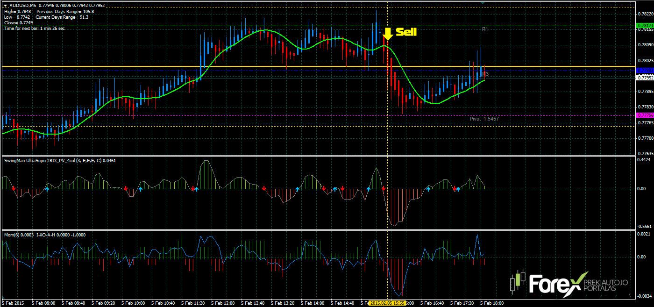Viewport: 654px width, 307px height.
Task: Click the magenta 0.77796 price label
Action: 645,115
